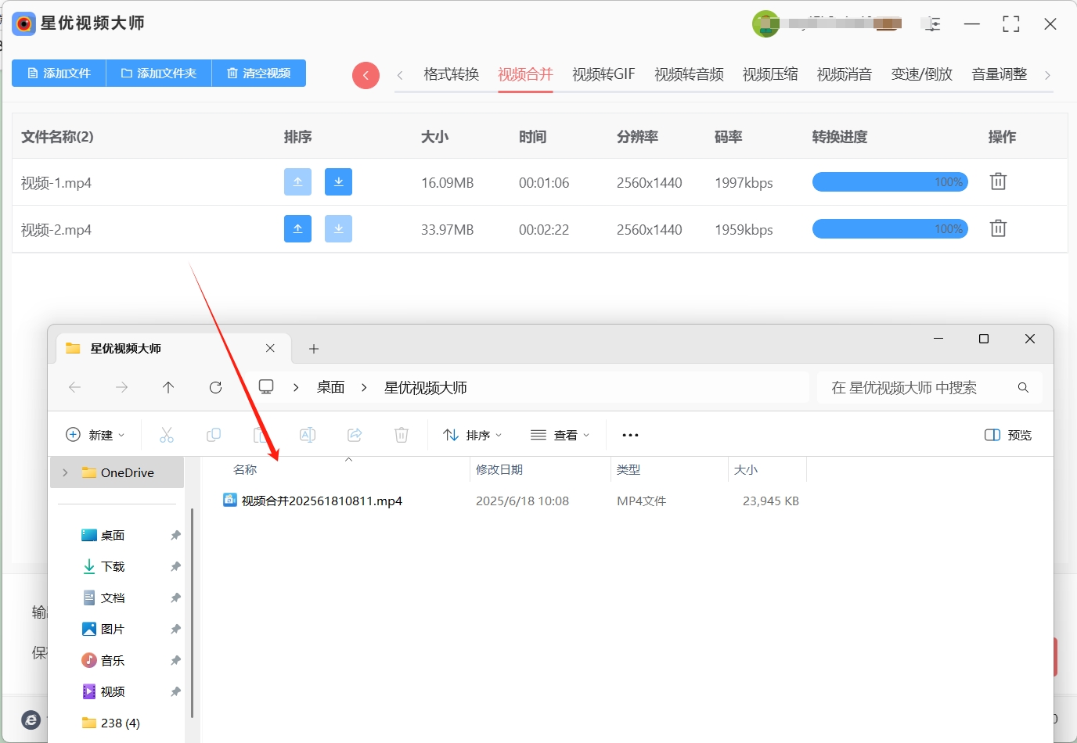Go back in File Explorer
1077x743 pixels.
point(75,387)
